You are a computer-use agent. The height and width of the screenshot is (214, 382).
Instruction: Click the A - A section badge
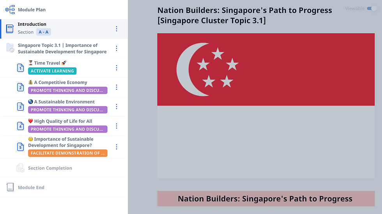pos(44,32)
